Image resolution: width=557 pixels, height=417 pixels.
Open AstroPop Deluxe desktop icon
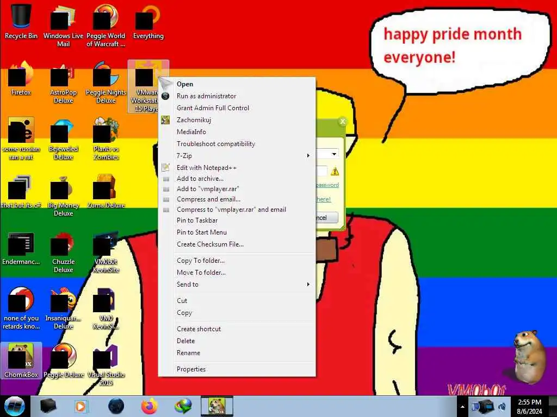(63, 83)
